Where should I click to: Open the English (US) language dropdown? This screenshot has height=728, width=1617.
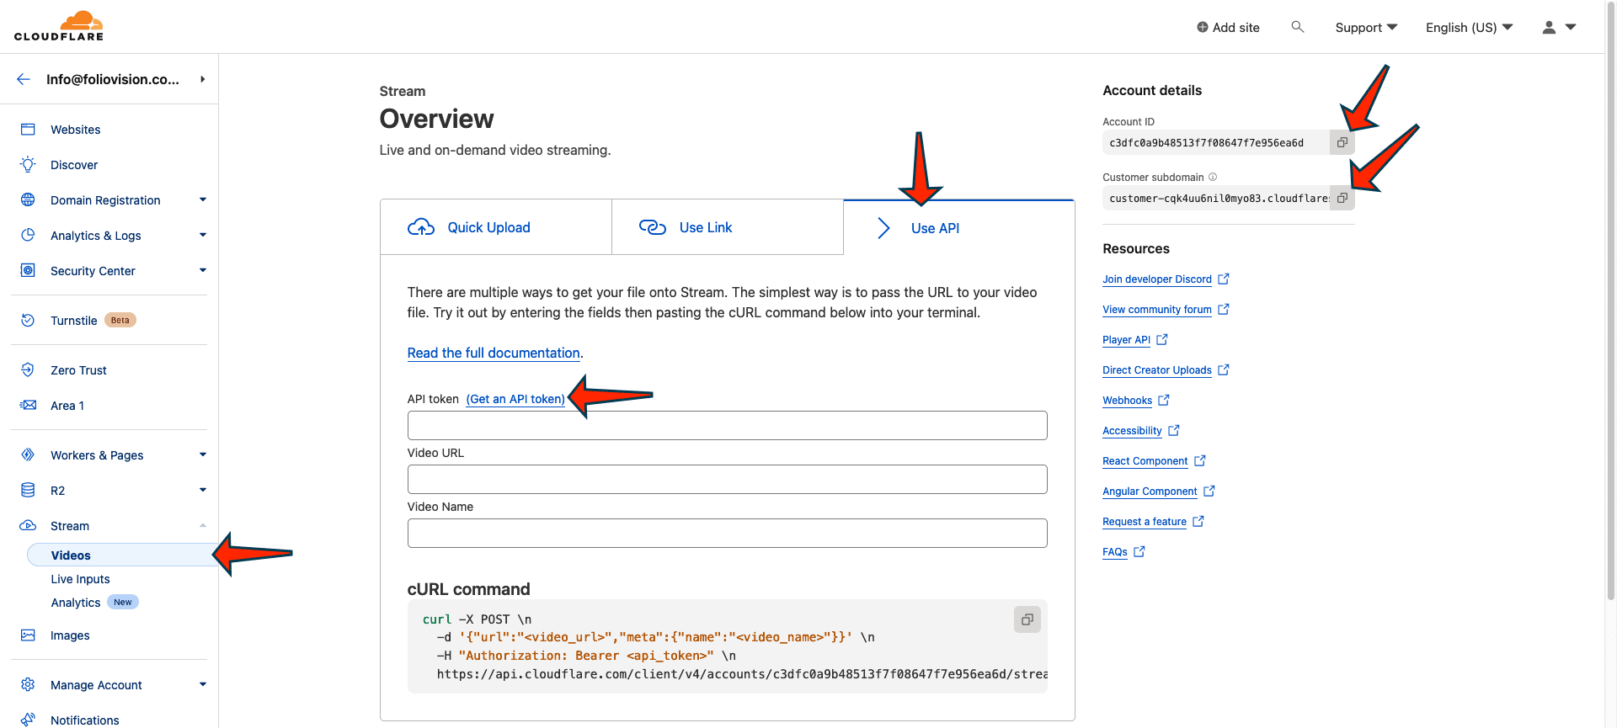(1470, 27)
